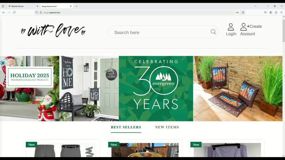Click the Holiday 2025 preorder banner
The width and height of the screenshot is (285, 160).
click(30, 77)
